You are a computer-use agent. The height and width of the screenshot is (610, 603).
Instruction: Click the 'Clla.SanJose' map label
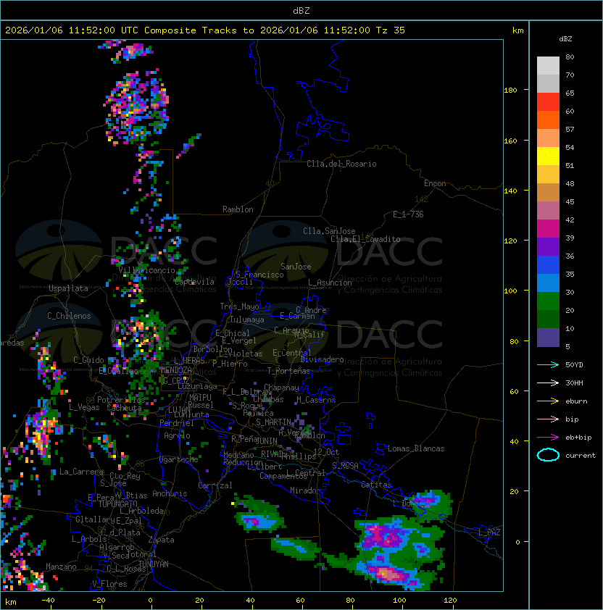coord(329,231)
